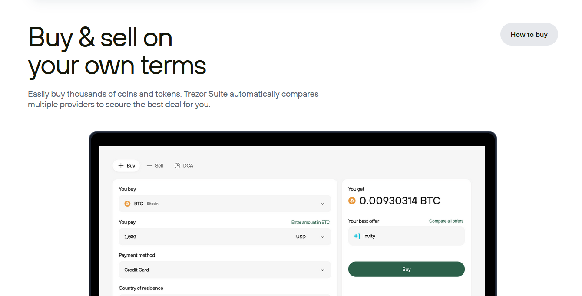Viewport: 582px width, 296px height.
Task: Click the green Buy button
Action: [407, 269]
